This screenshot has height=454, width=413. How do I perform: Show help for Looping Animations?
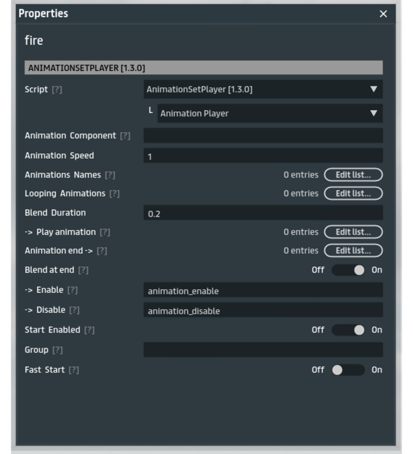pos(115,194)
